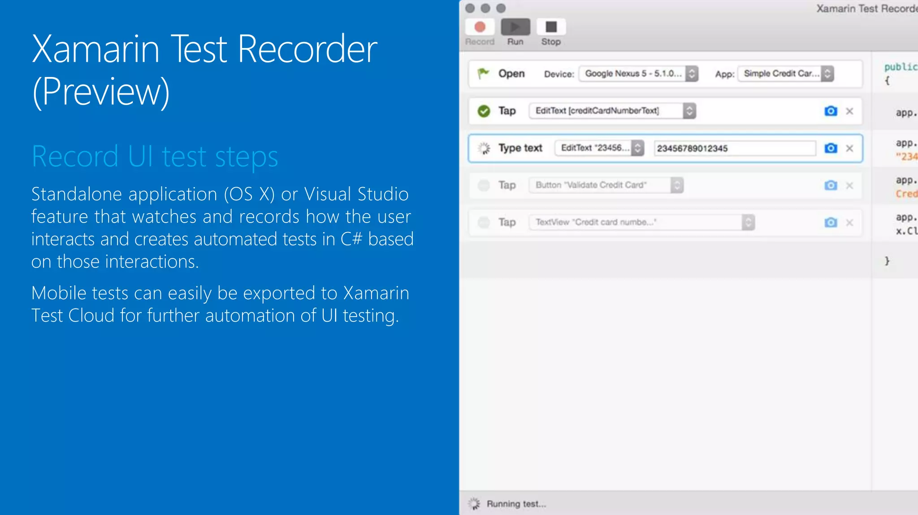Run the recorded test with the play button
Viewport: 918px width, 515px height.
coord(515,27)
